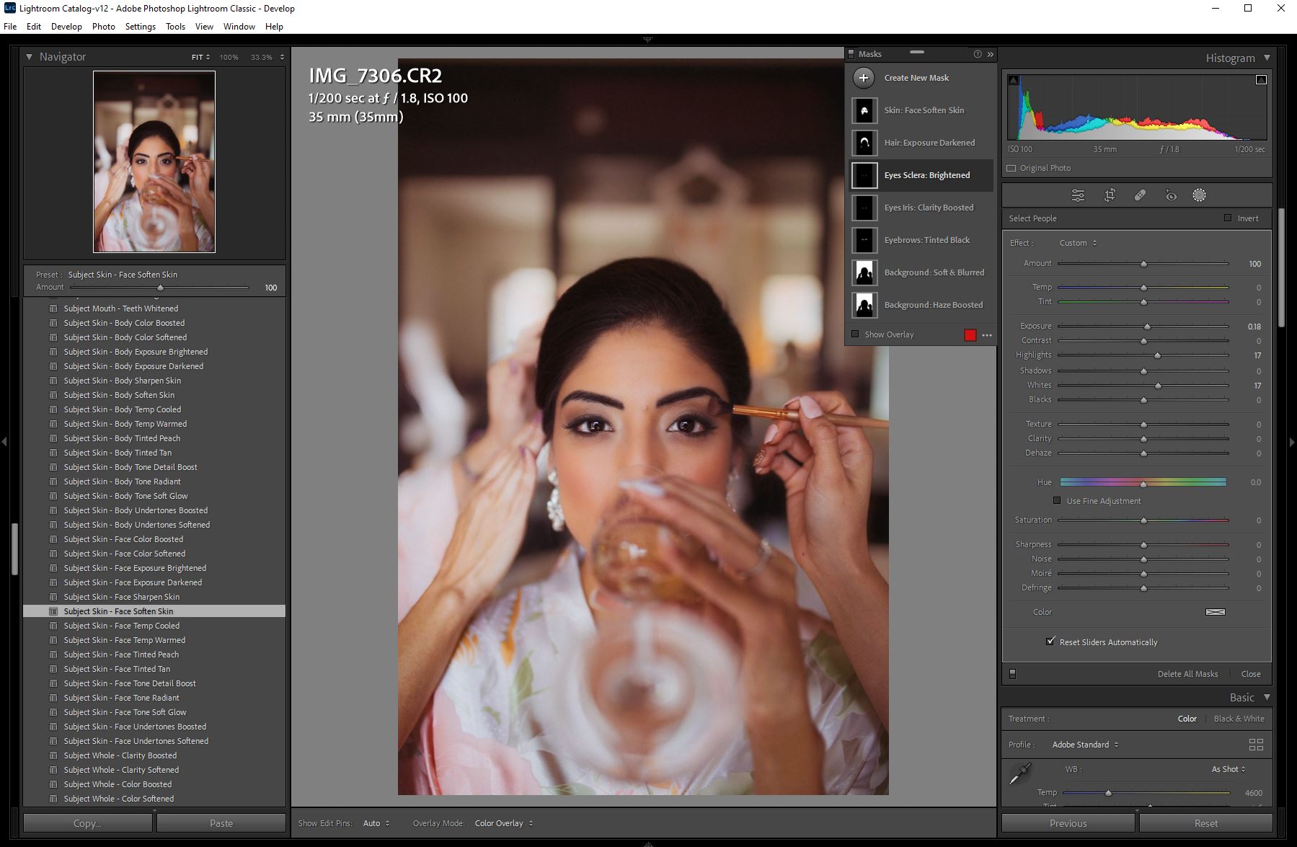Open the profile browser grid icon
Image resolution: width=1297 pixels, height=847 pixels.
[1255, 745]
